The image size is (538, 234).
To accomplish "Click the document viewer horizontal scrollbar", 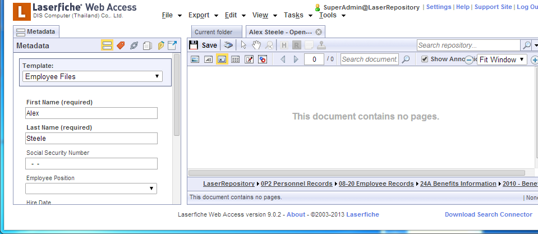I will click(x=357, y=173).
